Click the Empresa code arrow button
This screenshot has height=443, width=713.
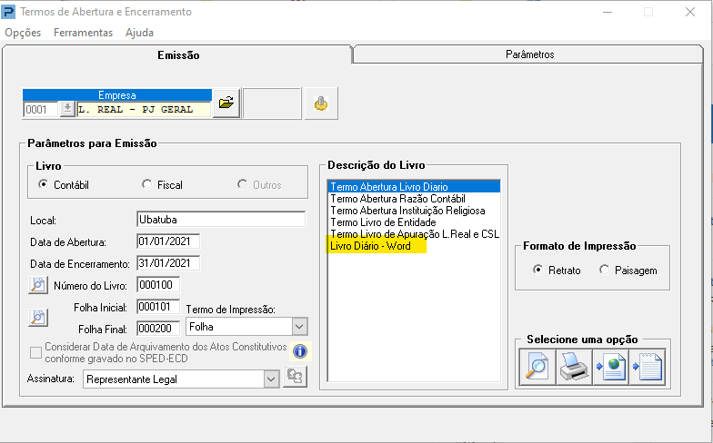coord(67,109)
